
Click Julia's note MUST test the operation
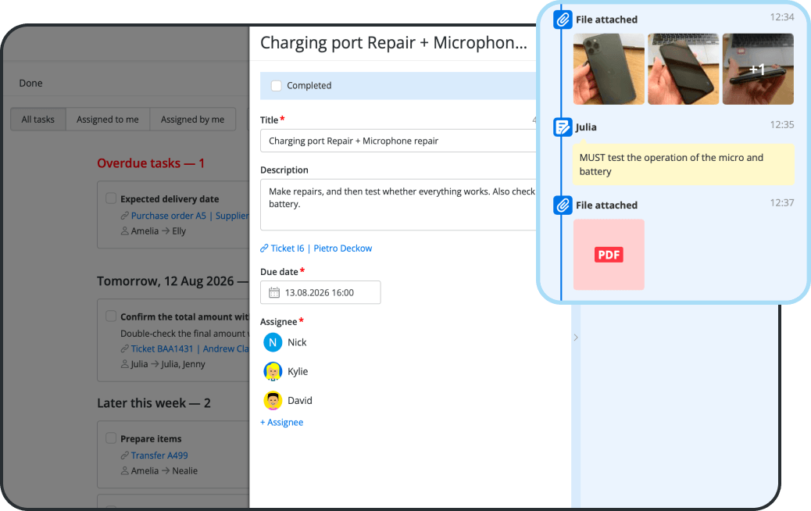coord(683,164)
